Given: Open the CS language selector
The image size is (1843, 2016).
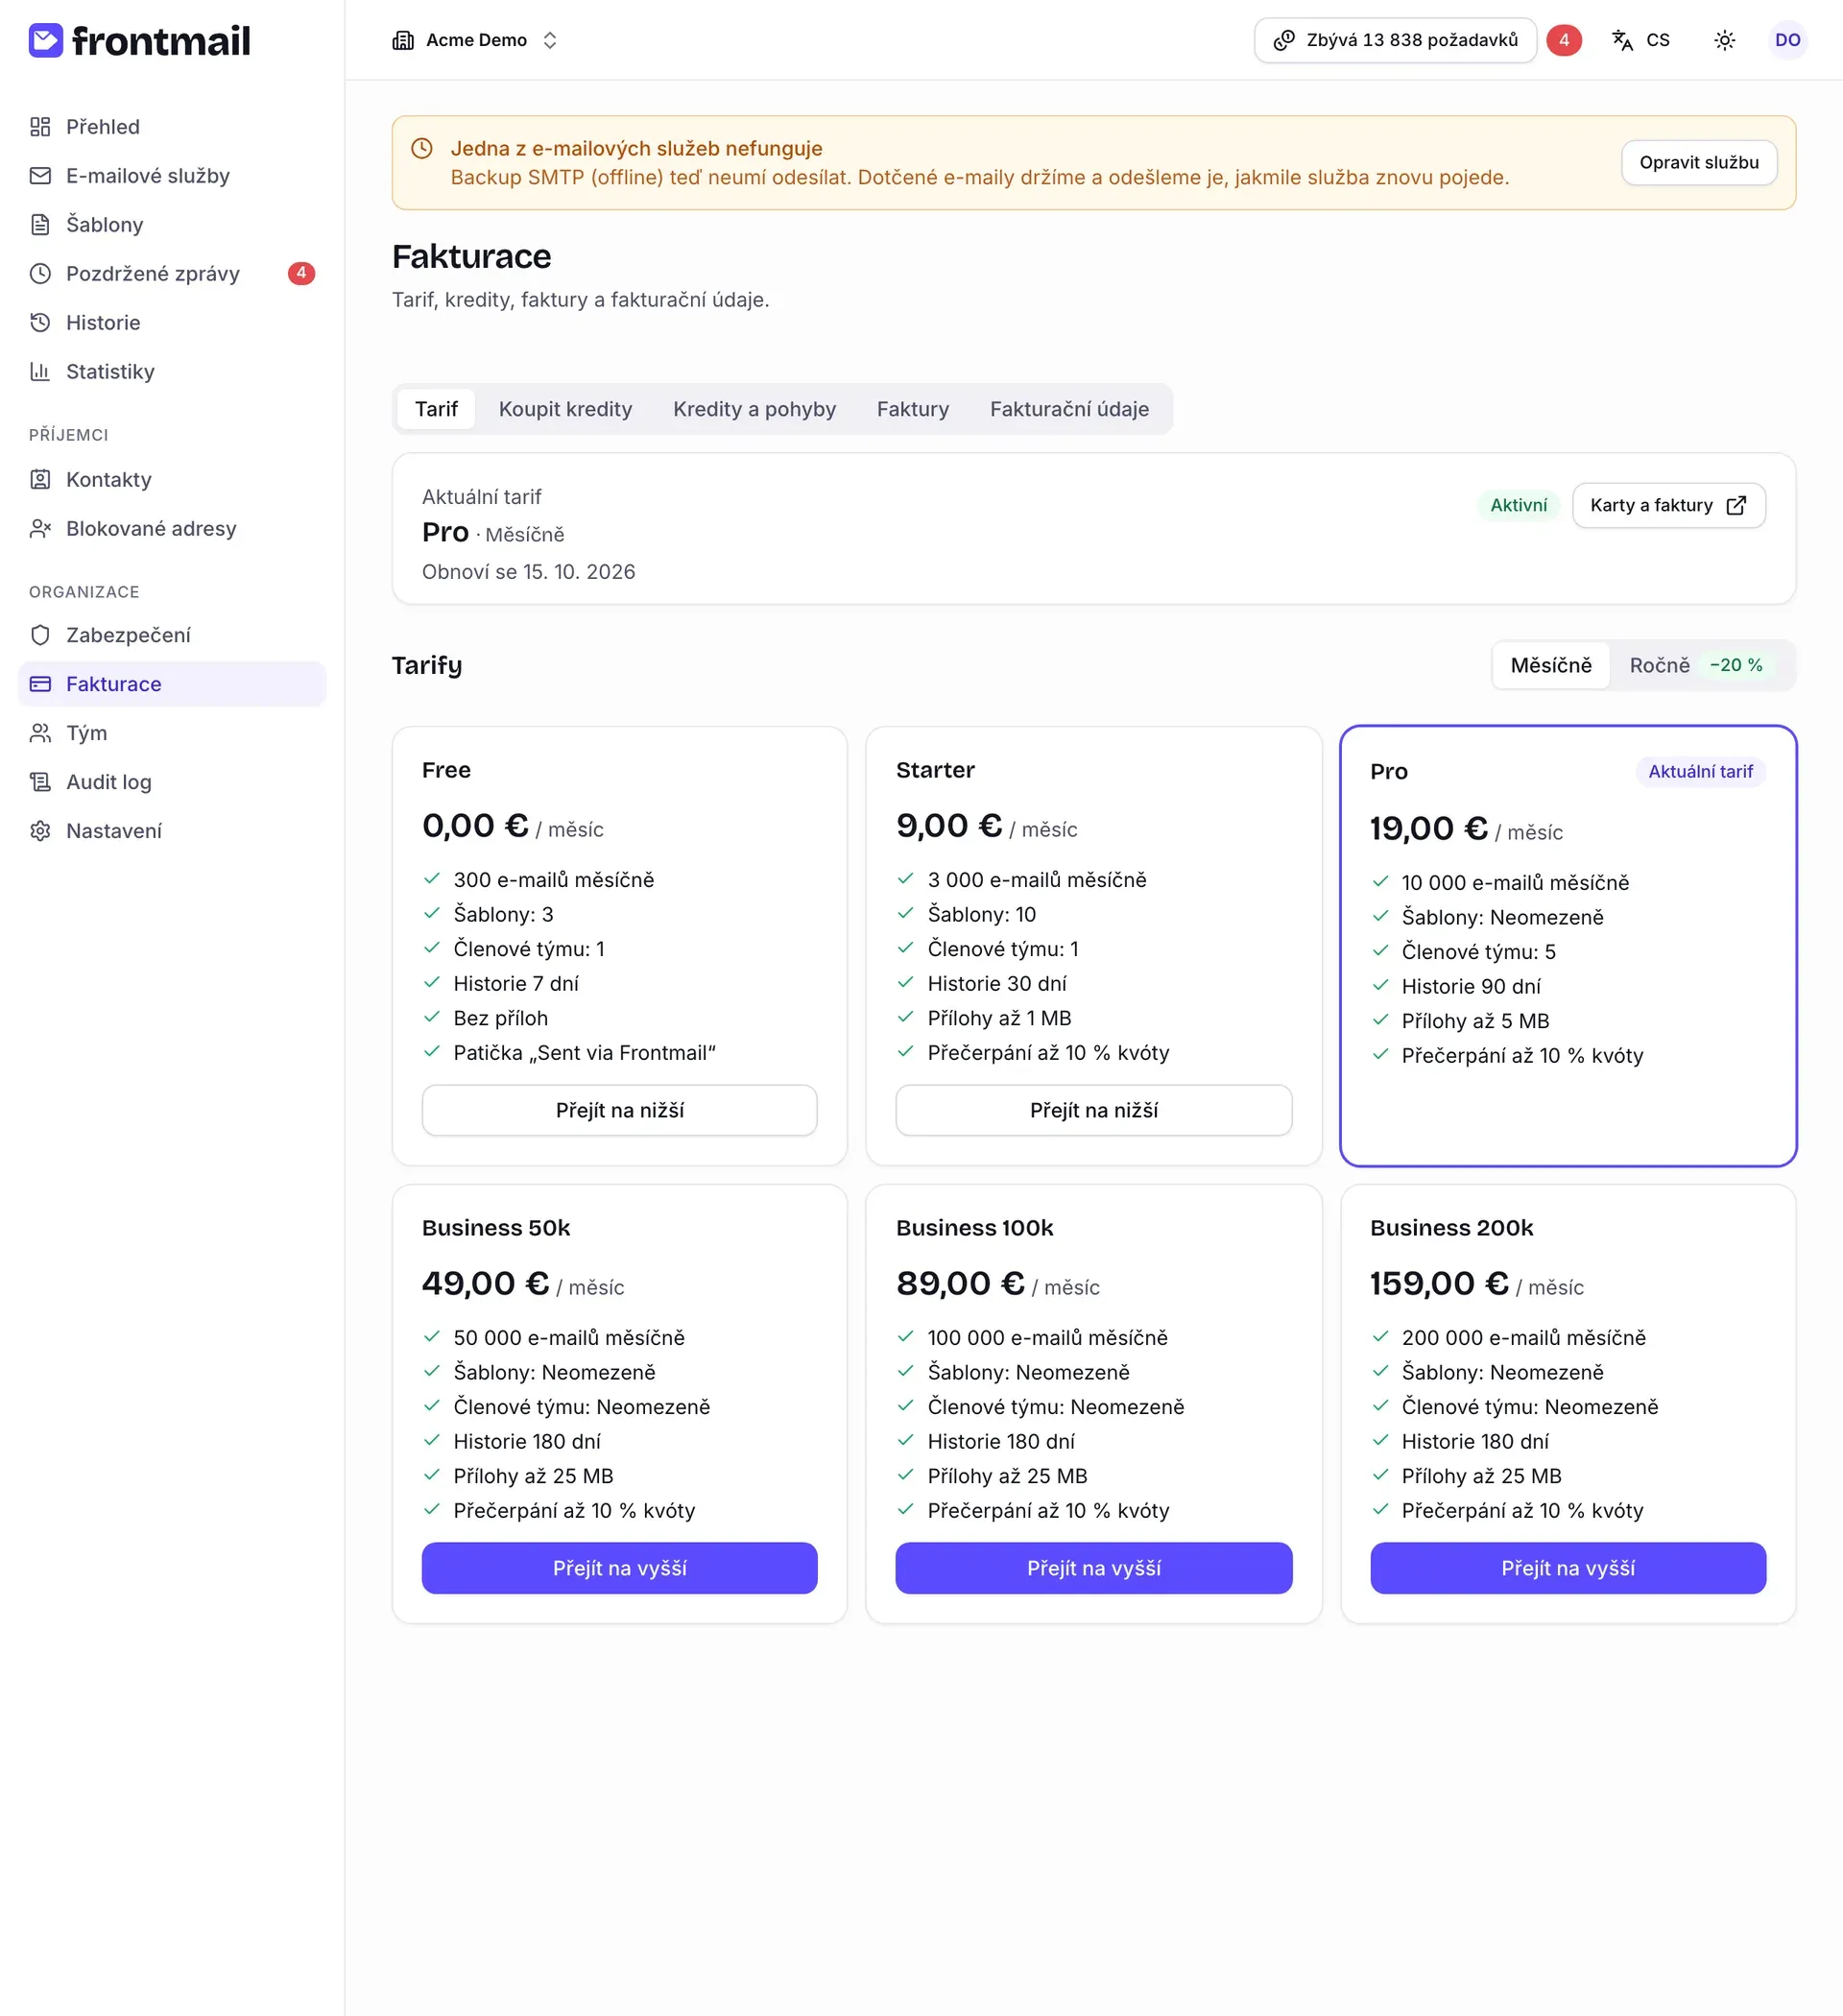Looking at the screenshot, I should point(1641,40).
